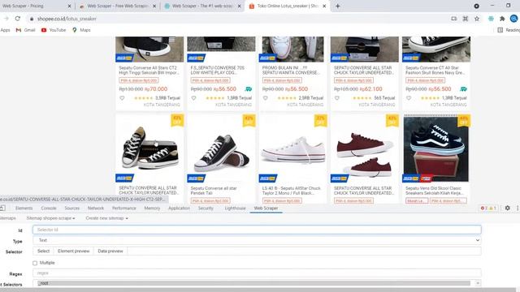
Task: Open the Console DevTools tab
Action: (49, 208)
